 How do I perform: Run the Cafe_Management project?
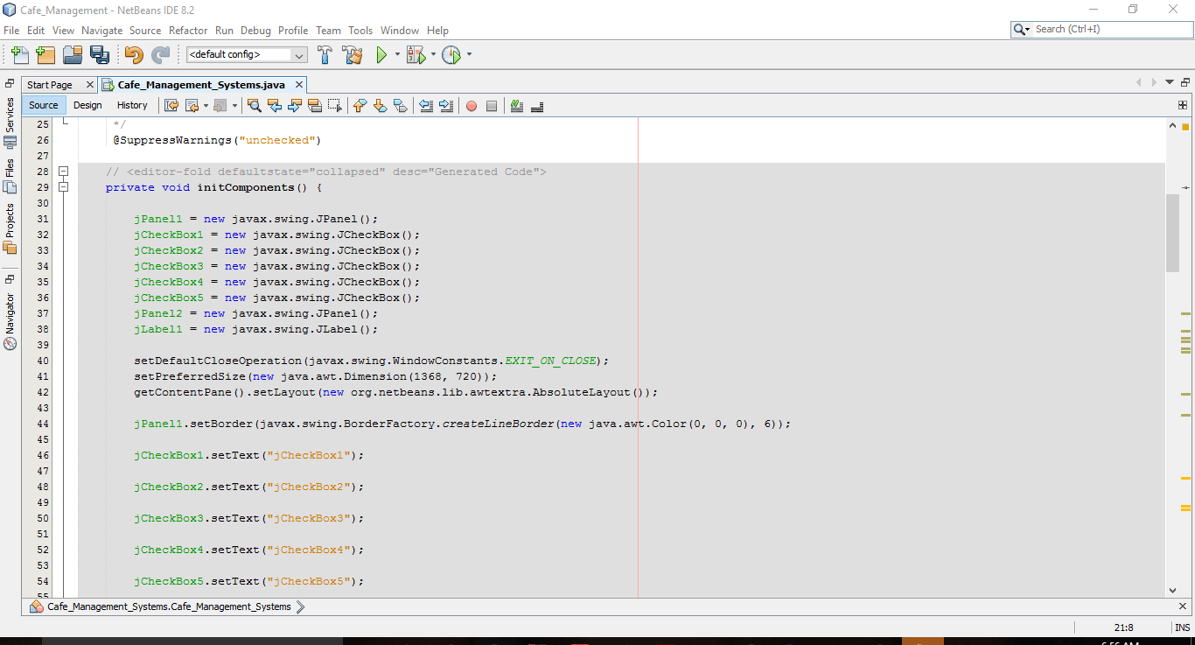tap(383, 54)
